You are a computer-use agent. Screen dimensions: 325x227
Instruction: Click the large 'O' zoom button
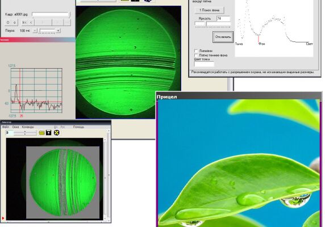pyautogui.click(x=8, y=22)
